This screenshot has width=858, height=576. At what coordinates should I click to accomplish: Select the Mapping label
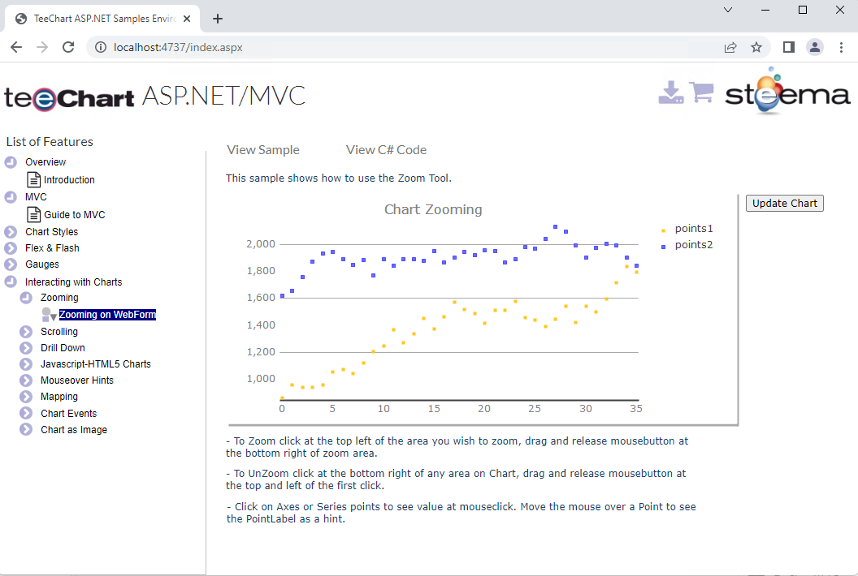tap(59, 397)
